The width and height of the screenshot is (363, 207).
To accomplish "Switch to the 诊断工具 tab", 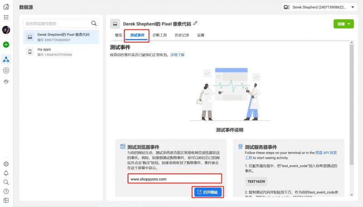I will [160, 35].
